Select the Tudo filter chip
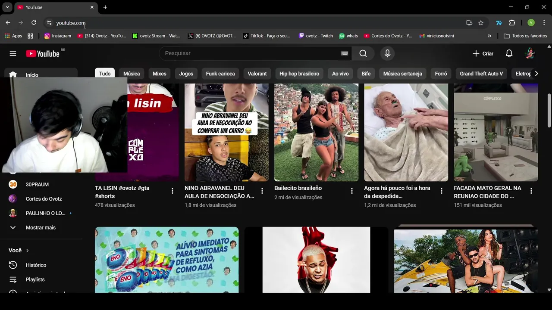Screen dimensions: 552x310 pos(105,74)
